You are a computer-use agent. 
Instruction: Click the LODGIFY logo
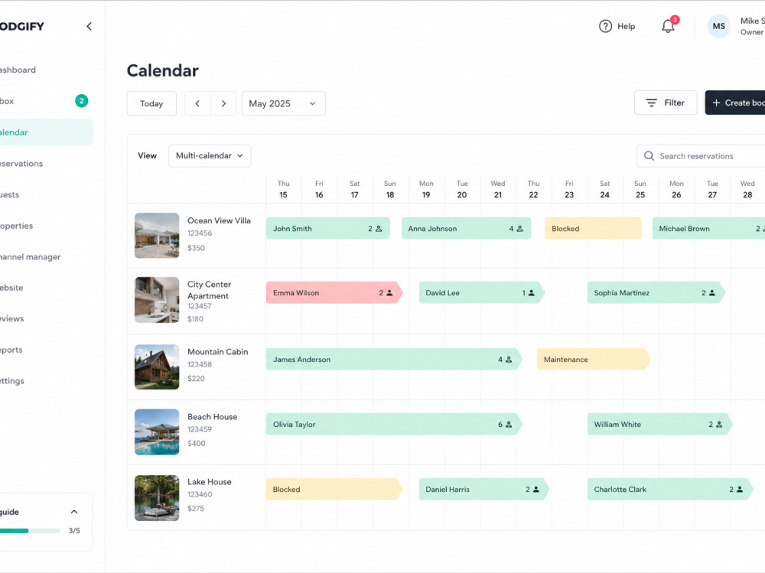tap(22, 26)
